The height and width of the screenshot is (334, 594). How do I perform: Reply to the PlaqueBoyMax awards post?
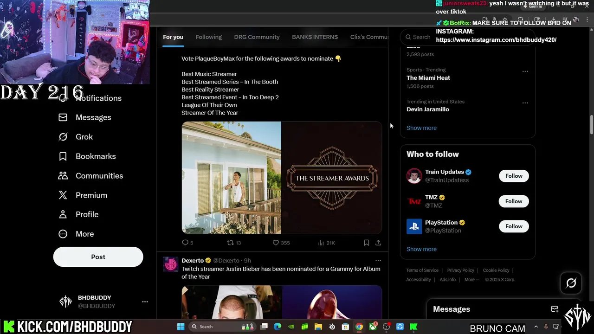pos(187,243)
